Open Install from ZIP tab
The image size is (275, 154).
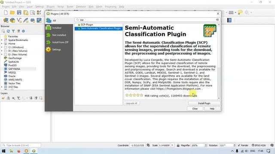(59, 42)
